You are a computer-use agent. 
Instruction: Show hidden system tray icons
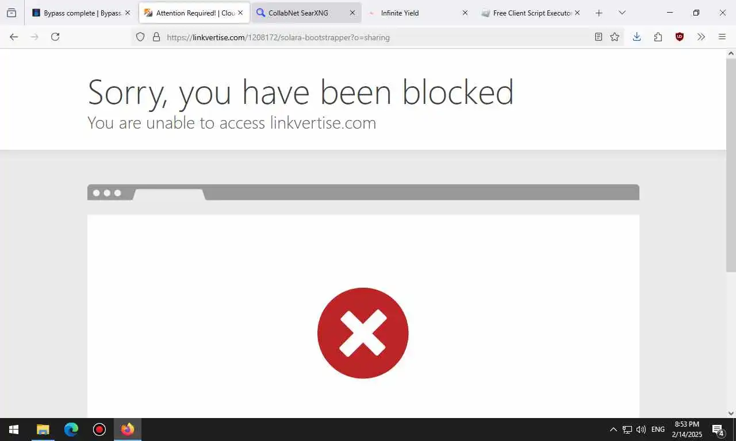click(x=613, y=430)
